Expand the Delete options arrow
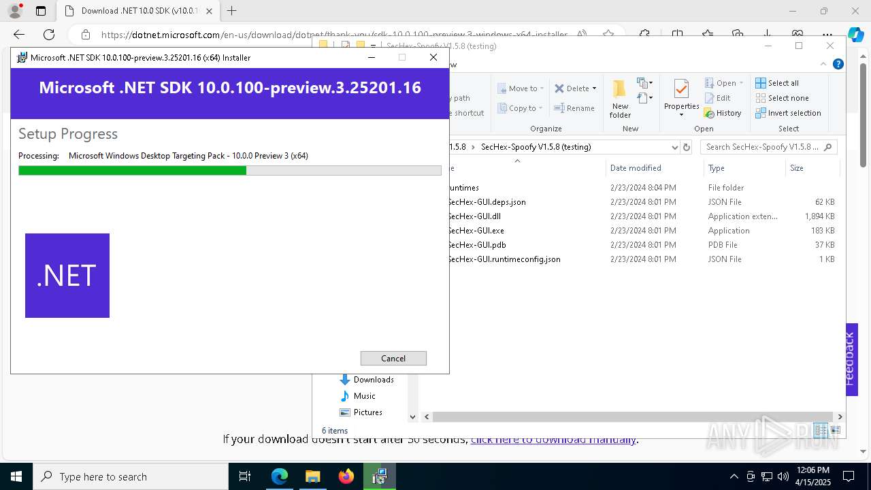 (594, 88)
